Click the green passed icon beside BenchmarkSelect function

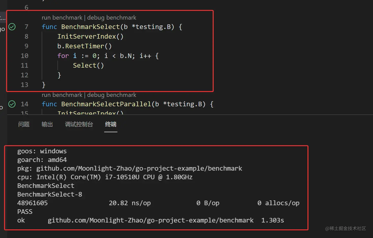[12, 27]
